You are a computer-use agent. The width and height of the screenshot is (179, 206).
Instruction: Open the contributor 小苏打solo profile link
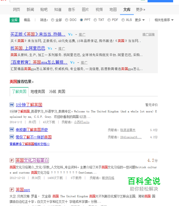[82, 122]
